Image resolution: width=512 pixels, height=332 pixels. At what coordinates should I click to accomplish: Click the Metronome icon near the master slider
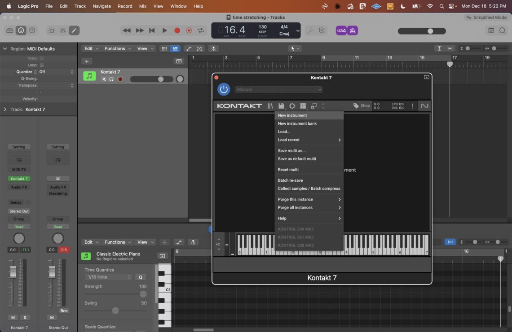click(353, 30)
